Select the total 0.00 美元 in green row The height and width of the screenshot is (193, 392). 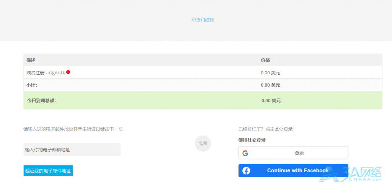click(271, 101)
